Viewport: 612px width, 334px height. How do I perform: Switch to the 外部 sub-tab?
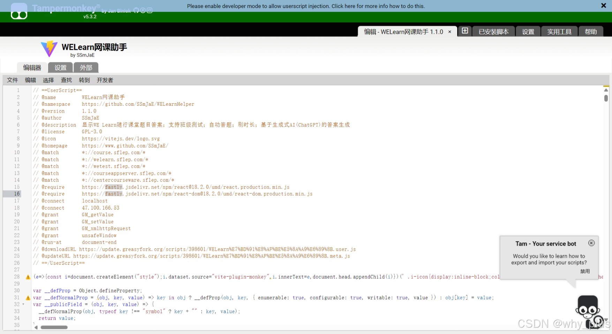click(x=86, y=68)
